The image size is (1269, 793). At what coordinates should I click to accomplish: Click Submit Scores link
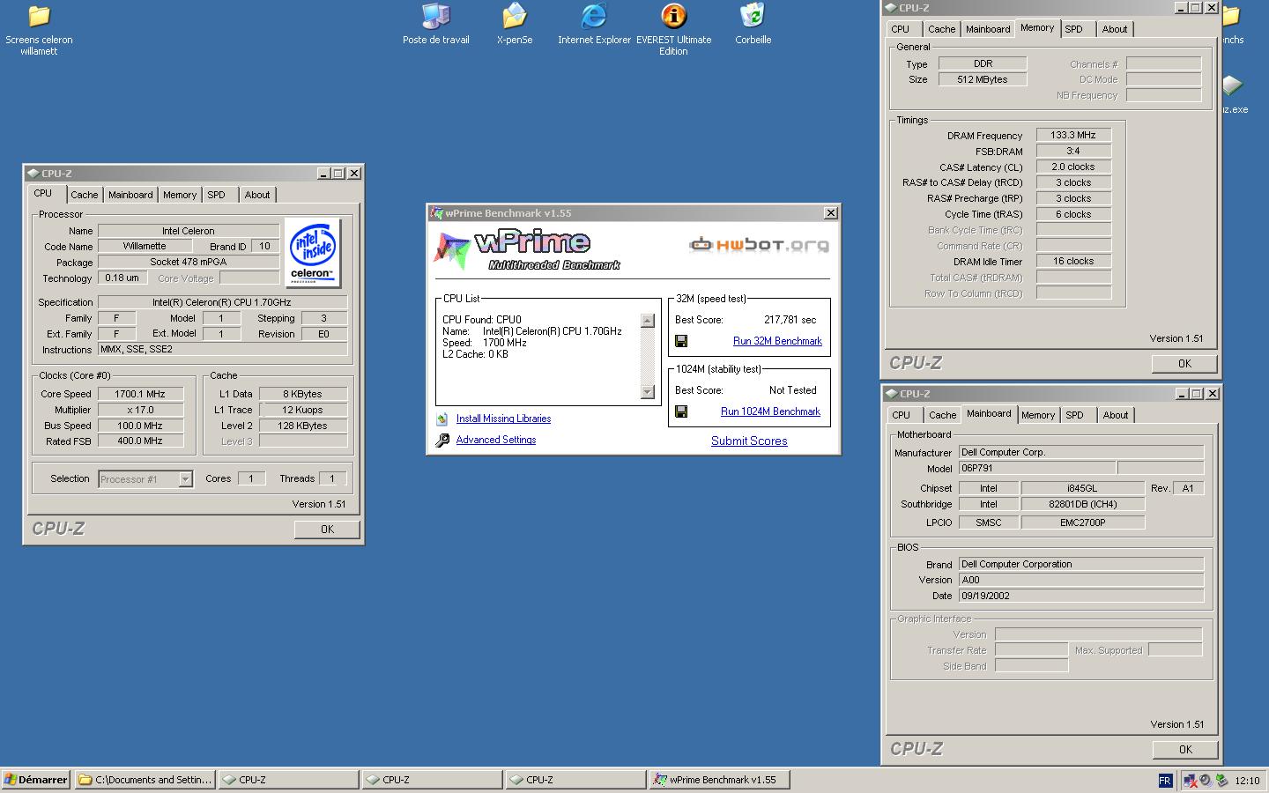point(749,441)
